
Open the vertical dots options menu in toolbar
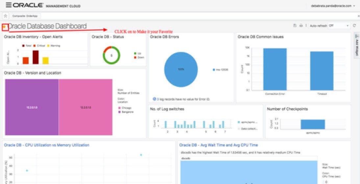[306, 26]
